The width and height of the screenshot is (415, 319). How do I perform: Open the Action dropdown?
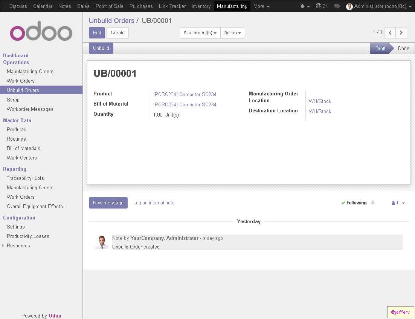tap(233, 33)
